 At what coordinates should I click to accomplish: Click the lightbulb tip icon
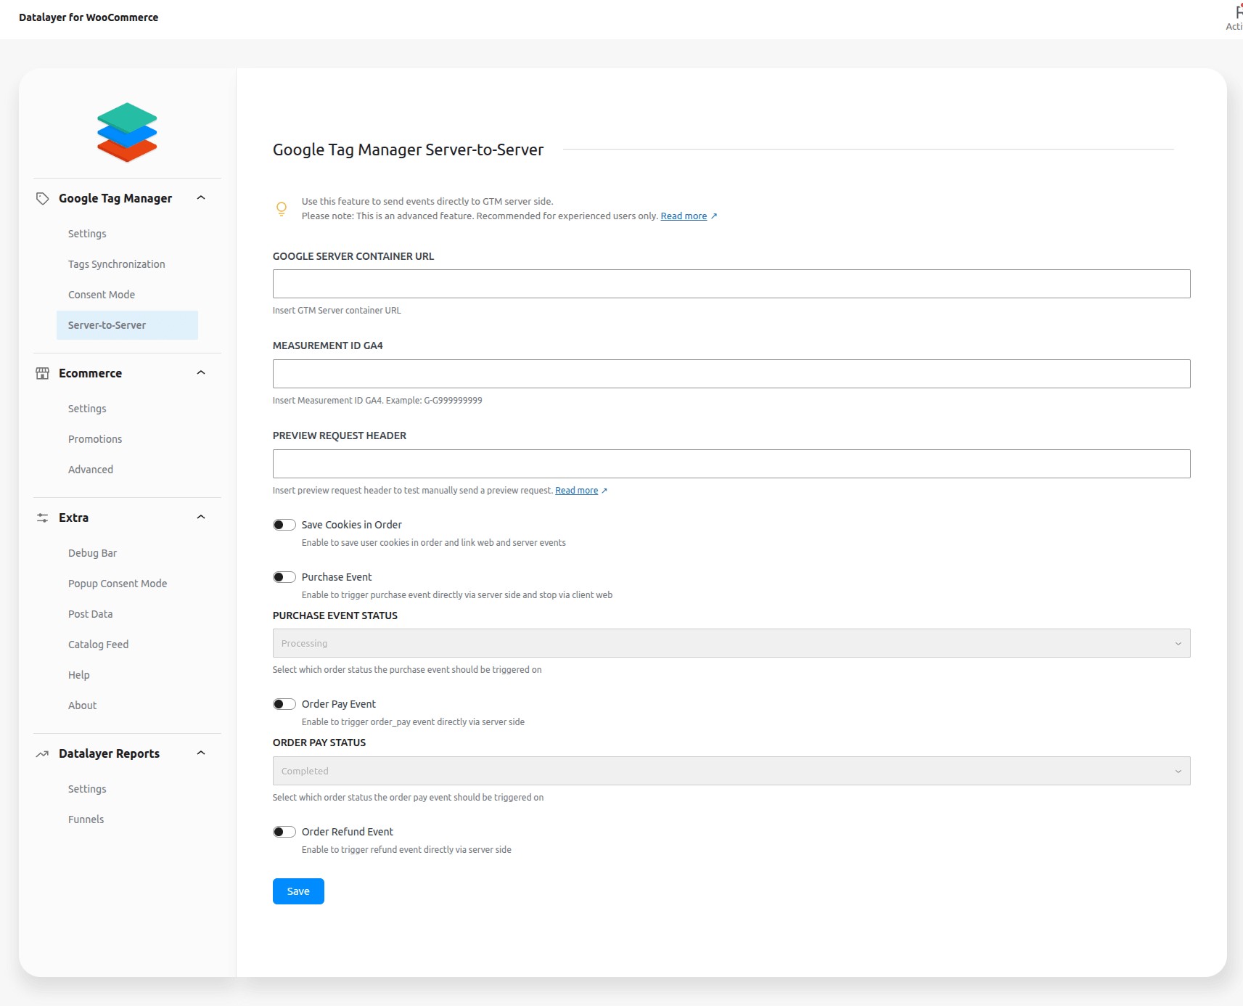click(282, 209)
